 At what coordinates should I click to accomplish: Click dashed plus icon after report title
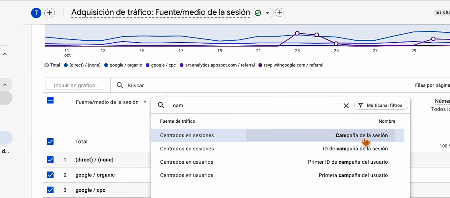(x=279, y=13)
